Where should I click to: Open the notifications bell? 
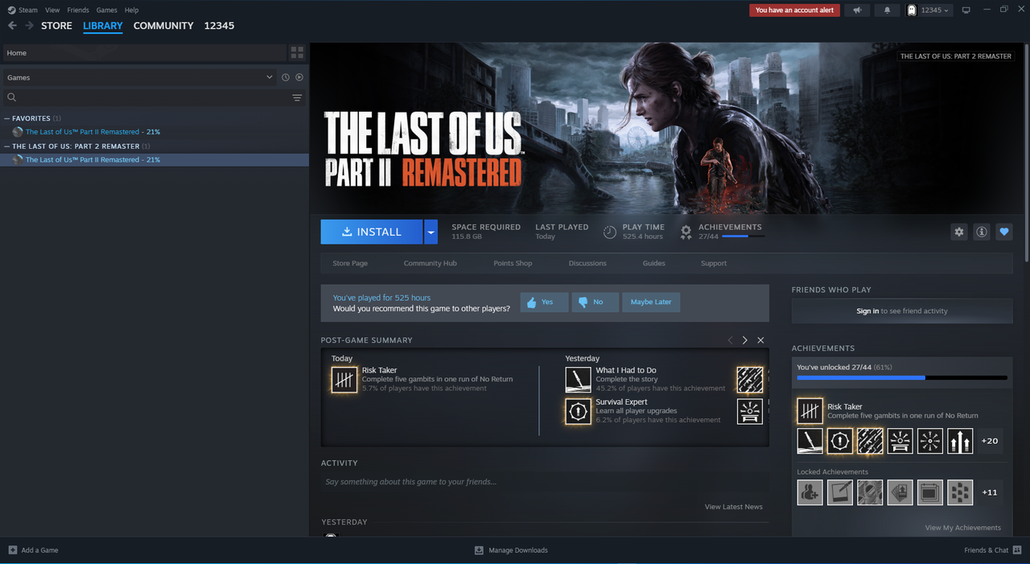point(888,10)
